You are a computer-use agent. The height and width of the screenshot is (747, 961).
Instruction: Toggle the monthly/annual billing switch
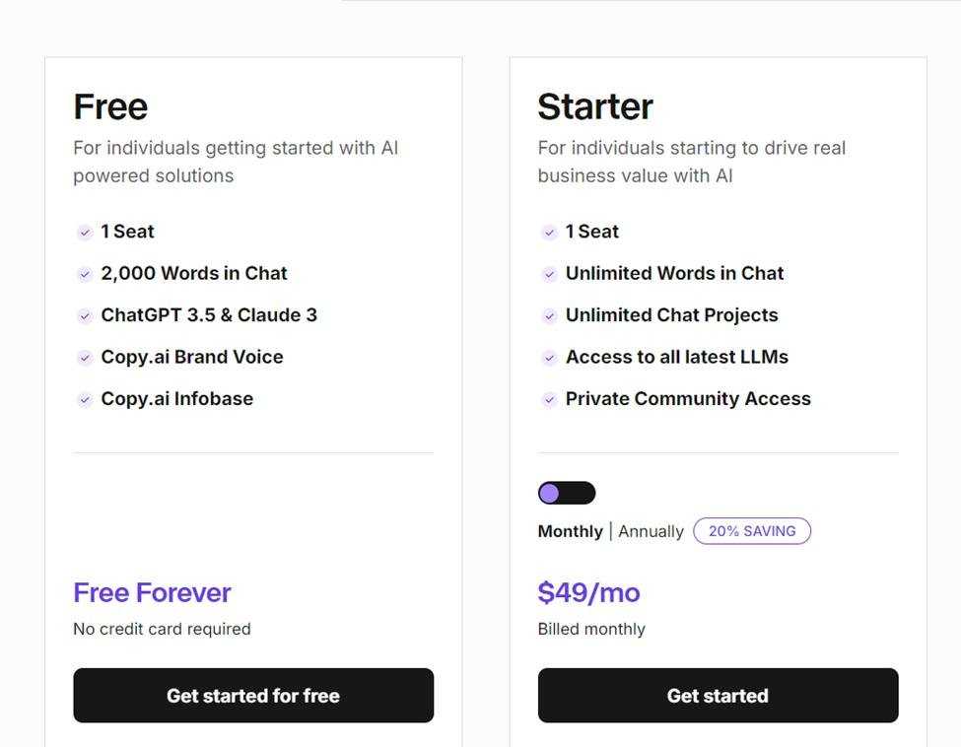567,493
